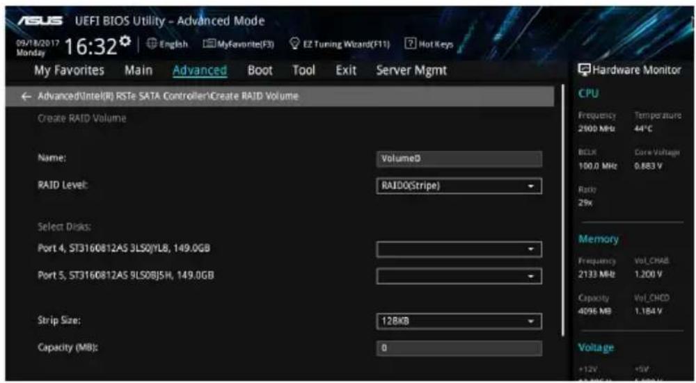Click the 'UEFI BIOS Utility - Advanced Mode' title

(170, 21)
